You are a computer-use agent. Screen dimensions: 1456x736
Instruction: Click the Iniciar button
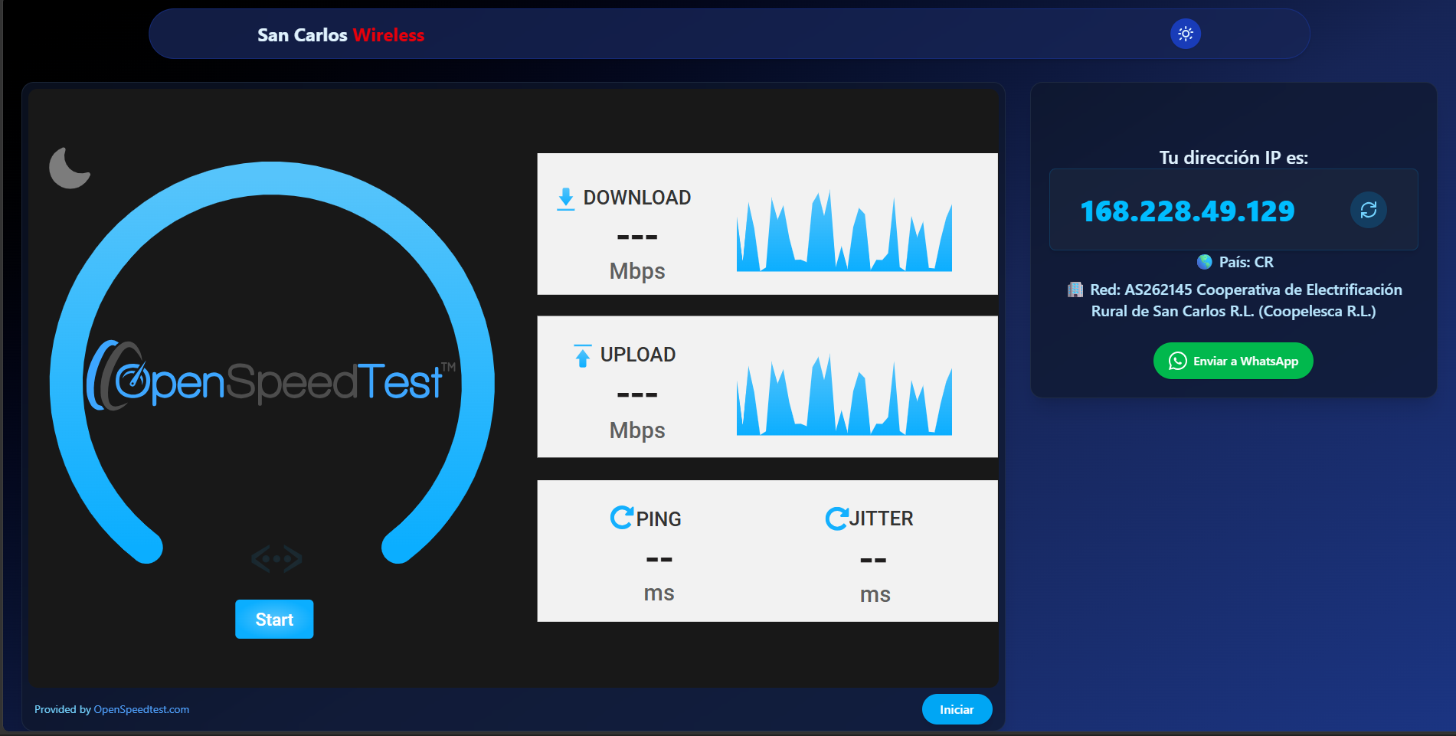coord(957,709)
